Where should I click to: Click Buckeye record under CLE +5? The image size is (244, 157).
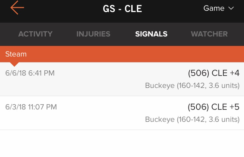tap(192, 119)
